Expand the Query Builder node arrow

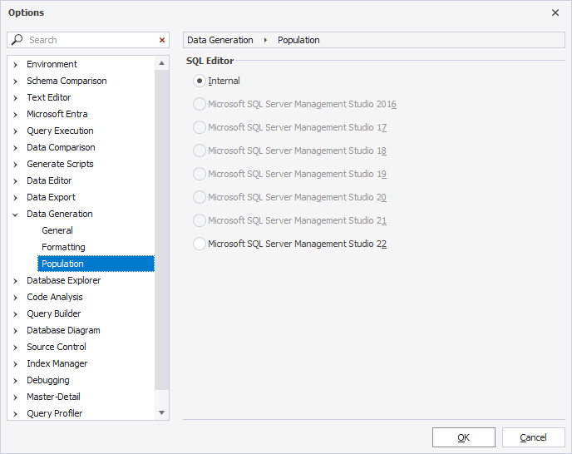pyautogui.click(x=15, y=314)
